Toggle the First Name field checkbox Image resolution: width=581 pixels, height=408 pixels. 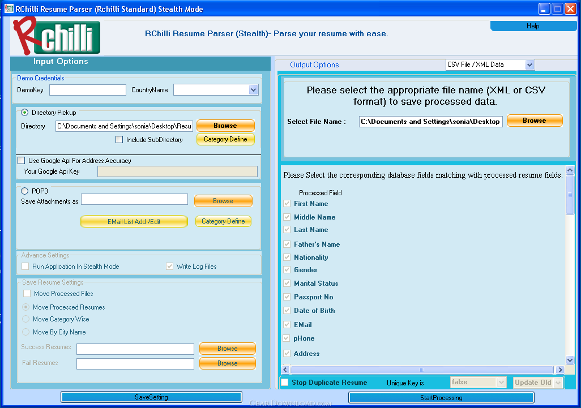click(287, 203)
